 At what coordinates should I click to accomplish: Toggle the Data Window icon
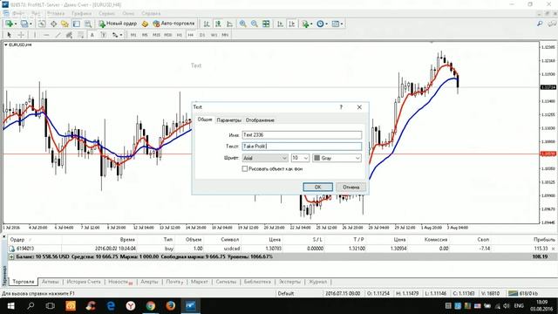53,24
